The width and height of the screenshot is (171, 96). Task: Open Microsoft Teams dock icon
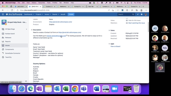coord(84,89)
